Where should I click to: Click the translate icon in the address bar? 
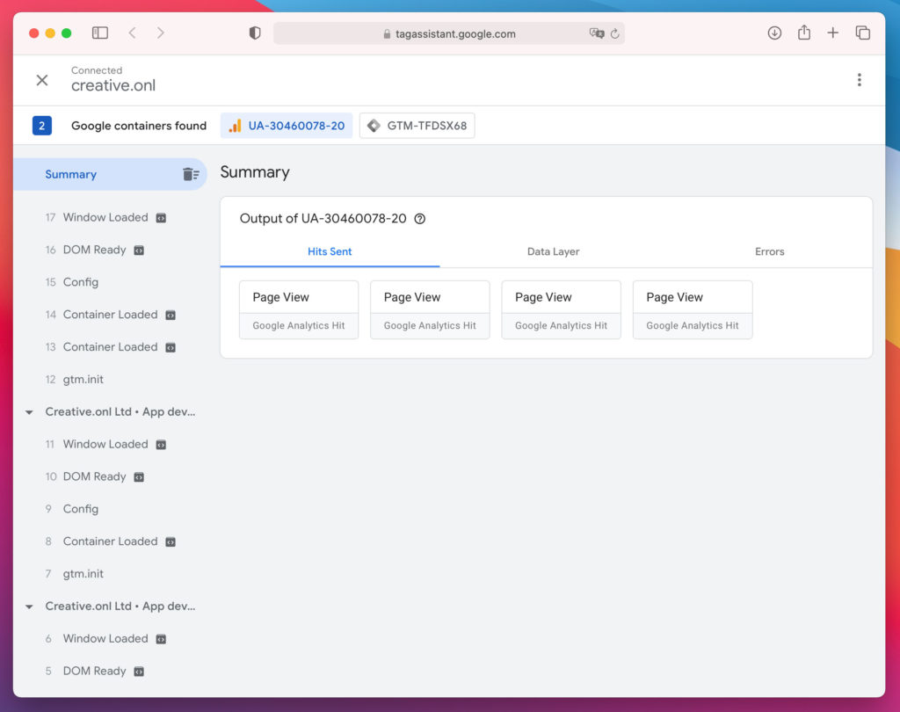[597, 33]
